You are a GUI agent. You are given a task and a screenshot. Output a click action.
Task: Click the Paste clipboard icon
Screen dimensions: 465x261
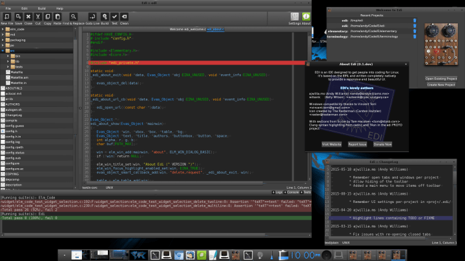(x=57, y=17)
